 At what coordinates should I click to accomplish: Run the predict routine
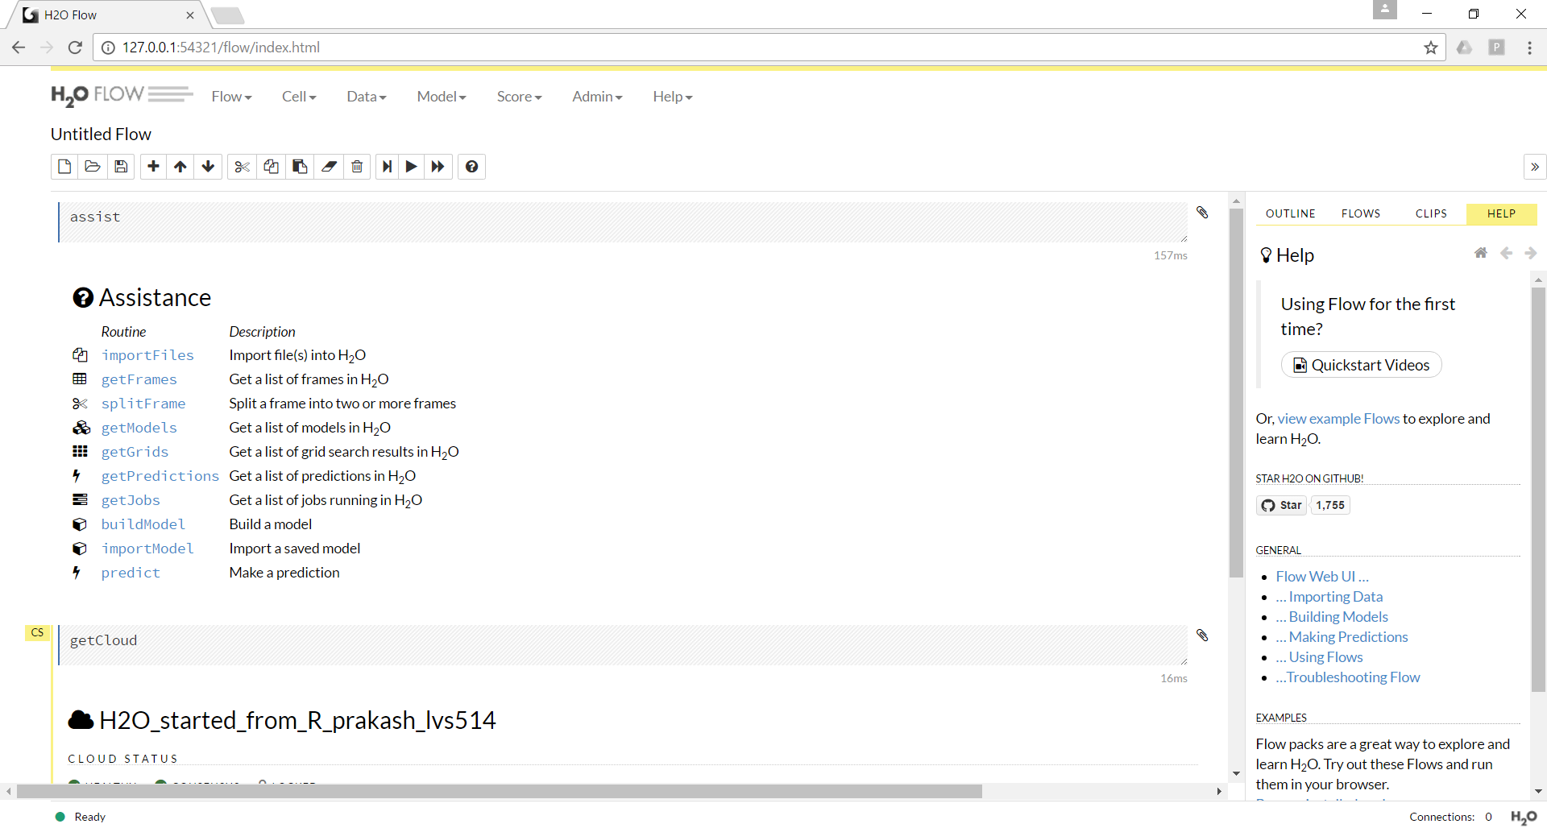(x=131, y=573)
